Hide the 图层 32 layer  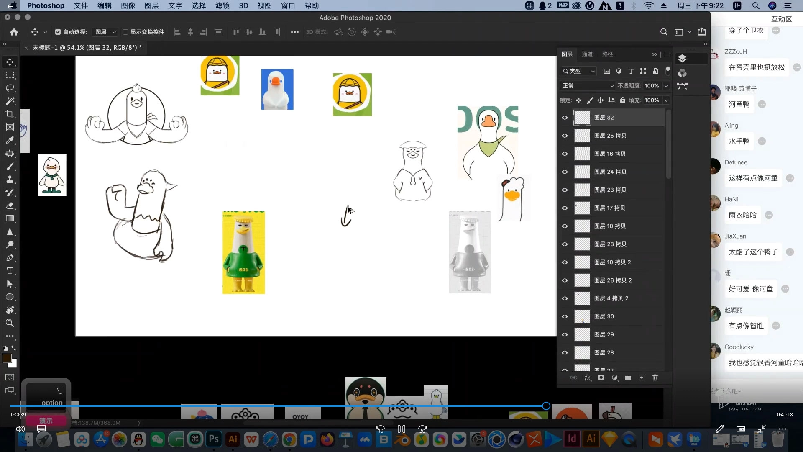click(565, 118)
